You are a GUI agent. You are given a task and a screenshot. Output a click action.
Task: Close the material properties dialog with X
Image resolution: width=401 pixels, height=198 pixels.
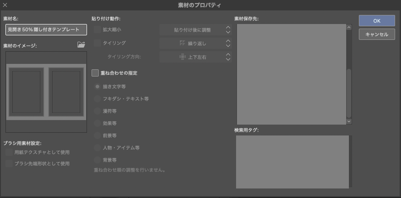point(5,5)
